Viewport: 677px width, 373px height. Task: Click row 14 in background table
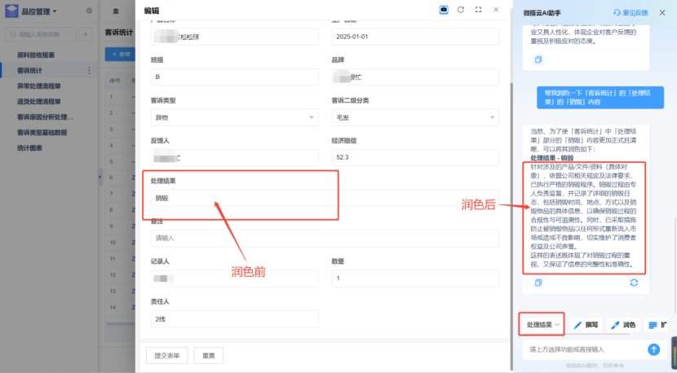click(x=121, y=308)
